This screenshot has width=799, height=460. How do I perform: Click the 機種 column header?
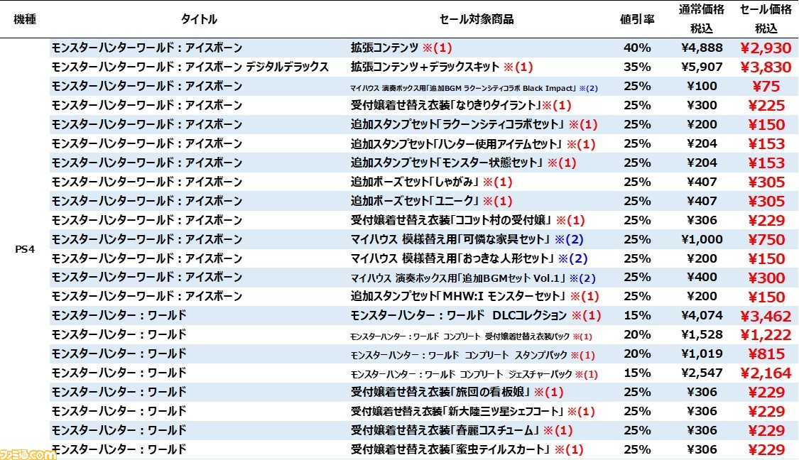(x=24, y=19)
